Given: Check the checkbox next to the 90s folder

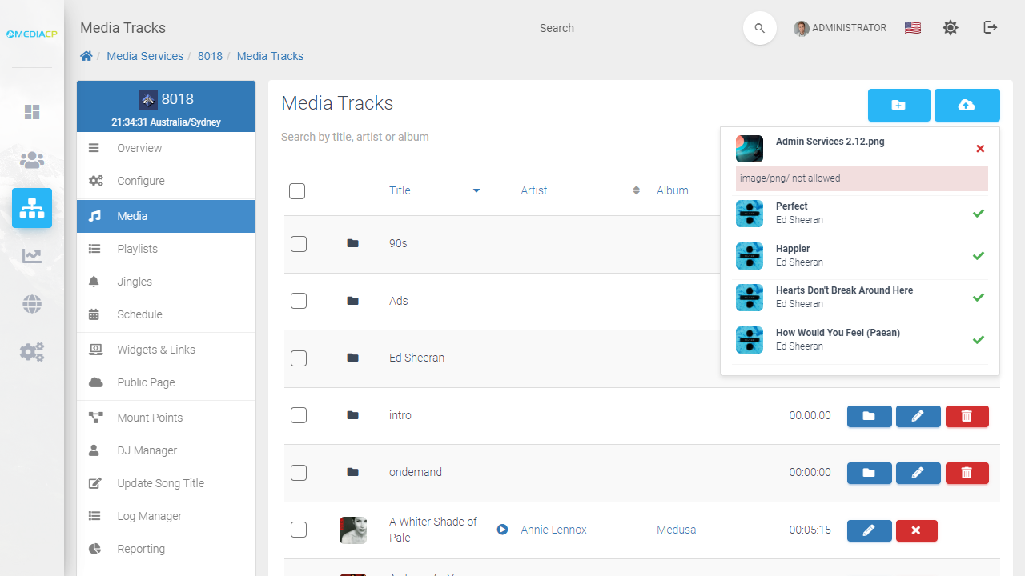Looking at the screenshot, I should (x=299, y=244).
